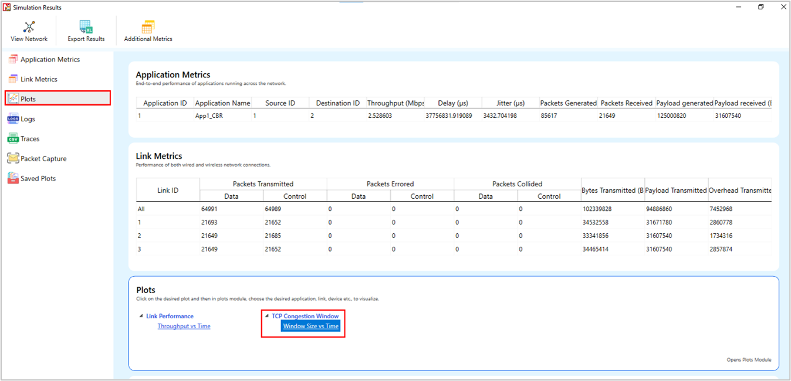
Task: Open the Packet Capture envelope icon
Action: 13,158
